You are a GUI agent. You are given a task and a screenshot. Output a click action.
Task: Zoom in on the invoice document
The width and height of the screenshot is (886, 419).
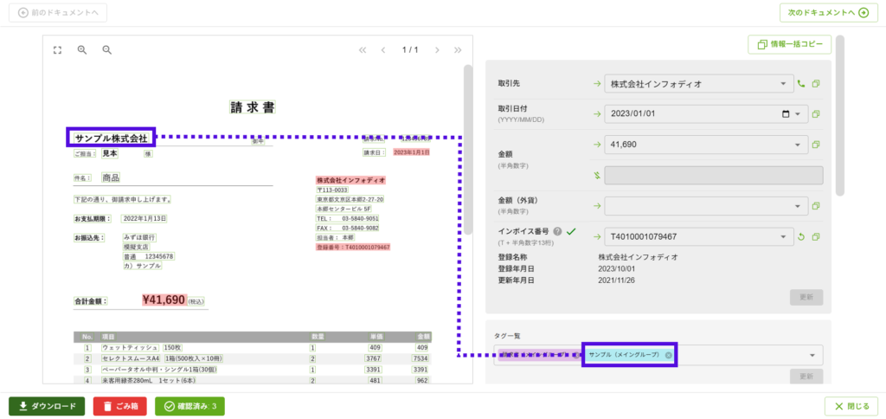coord(82,50)
